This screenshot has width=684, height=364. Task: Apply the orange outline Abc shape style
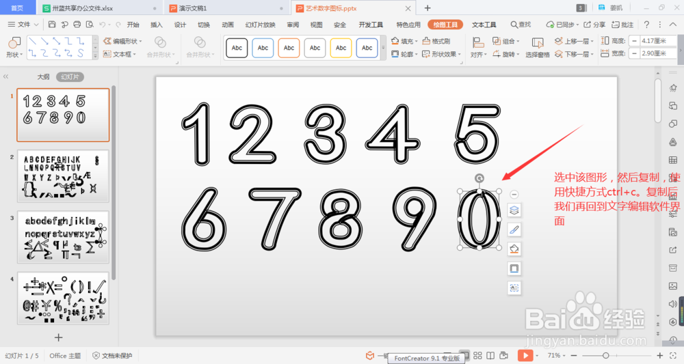coord(289,48)
